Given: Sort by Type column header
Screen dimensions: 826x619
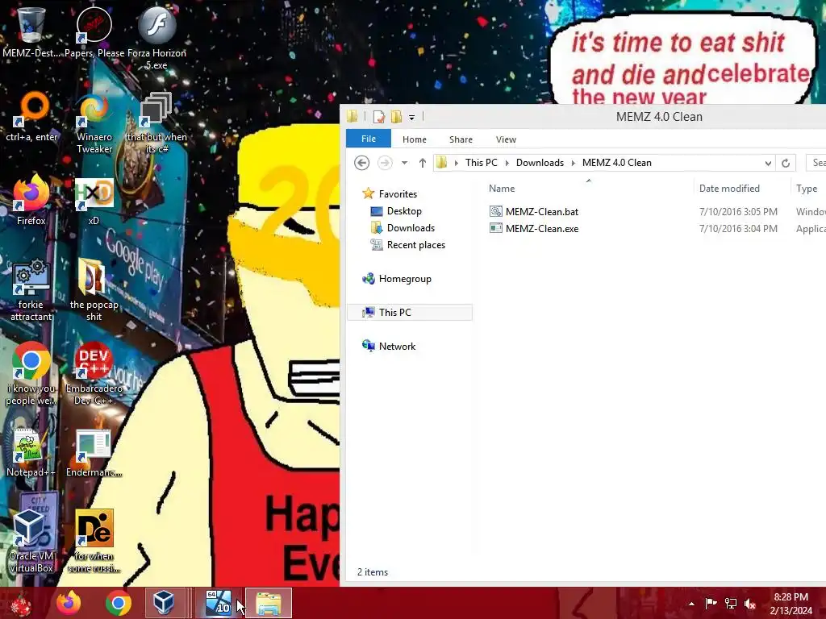Looking at the screenshot, I should point(807,189).
